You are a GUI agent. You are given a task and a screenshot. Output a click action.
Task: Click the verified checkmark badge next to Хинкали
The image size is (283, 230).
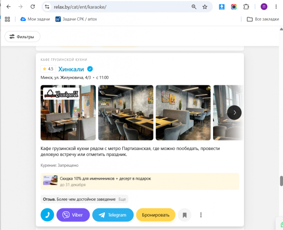(x=90, y=69)
